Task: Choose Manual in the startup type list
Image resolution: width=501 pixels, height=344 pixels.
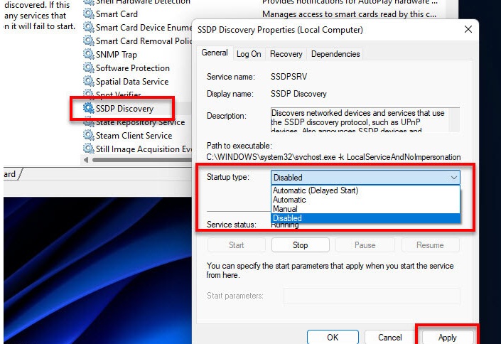Action: click(x=286, y=209)
